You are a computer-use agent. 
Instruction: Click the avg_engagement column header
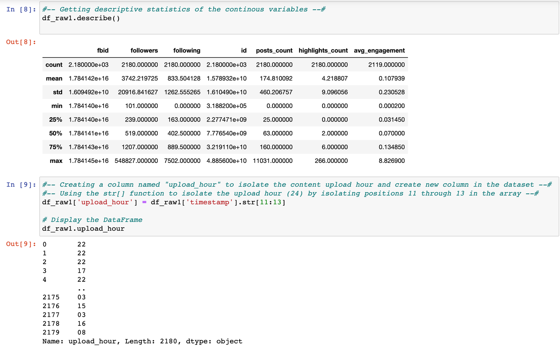(379, 51)
